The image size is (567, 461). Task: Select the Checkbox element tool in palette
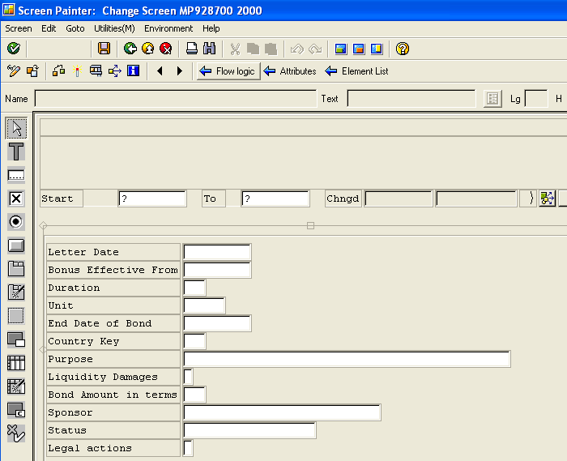(x=16, y=198)
